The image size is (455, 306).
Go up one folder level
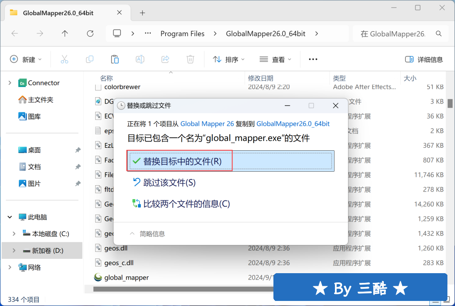[x=65, y=34]
